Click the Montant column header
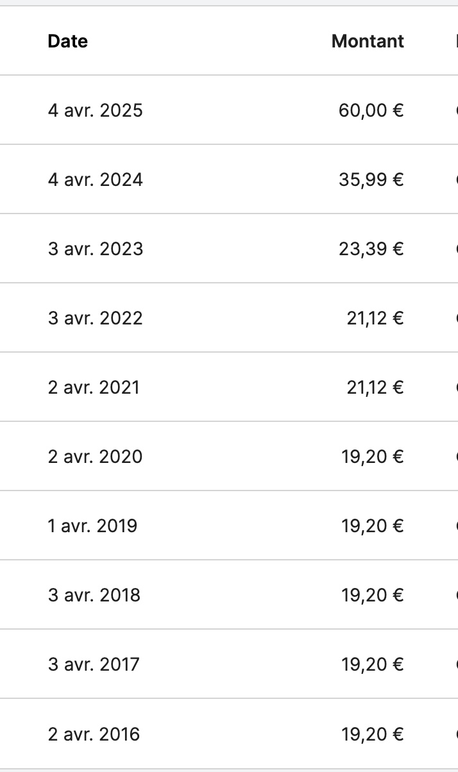The image size is (458, 772). (x=368, y=41)
